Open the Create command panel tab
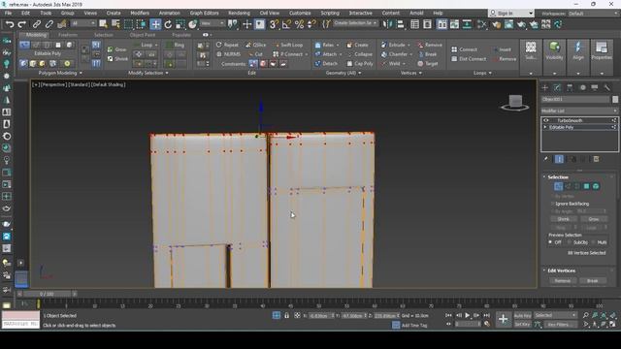Image resolution: width=621 pixels, height=349 pixels. click(545, 87)
